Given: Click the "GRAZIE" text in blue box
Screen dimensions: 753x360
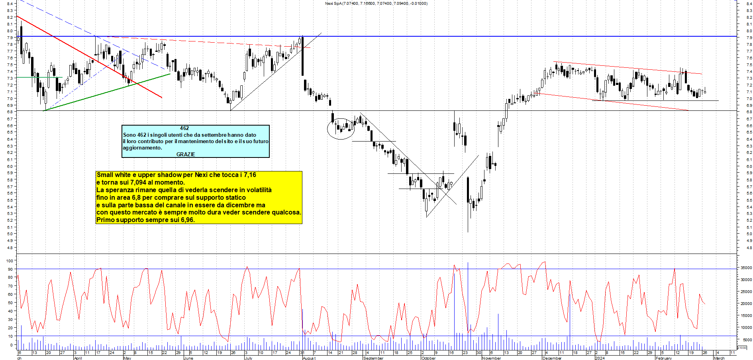Looking at the screenshot, I should 186,154.
